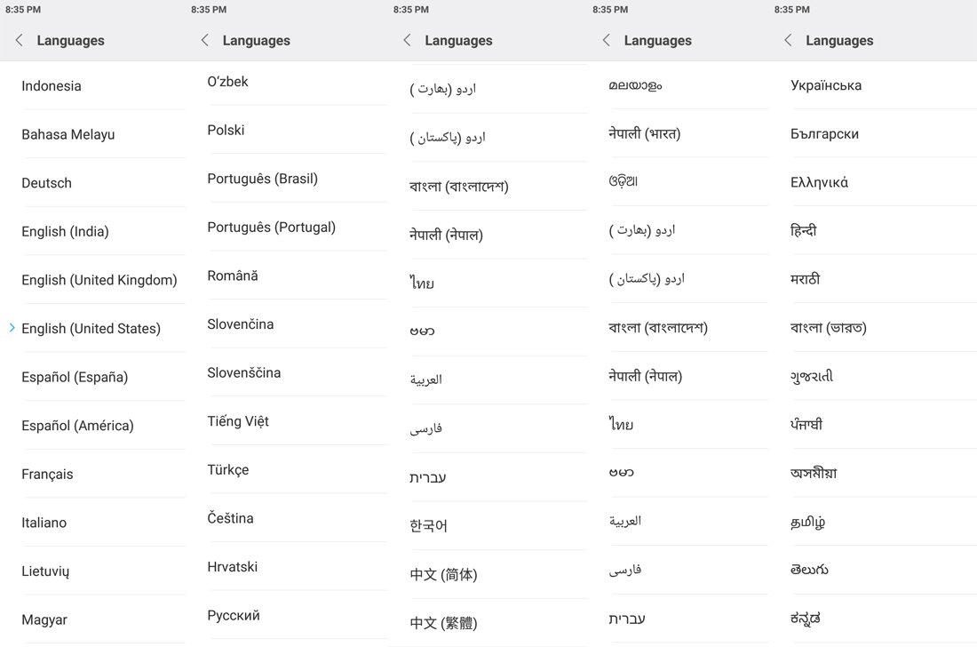Select the हिन्दी language option
977x647 pixels.
click(805, 229)
